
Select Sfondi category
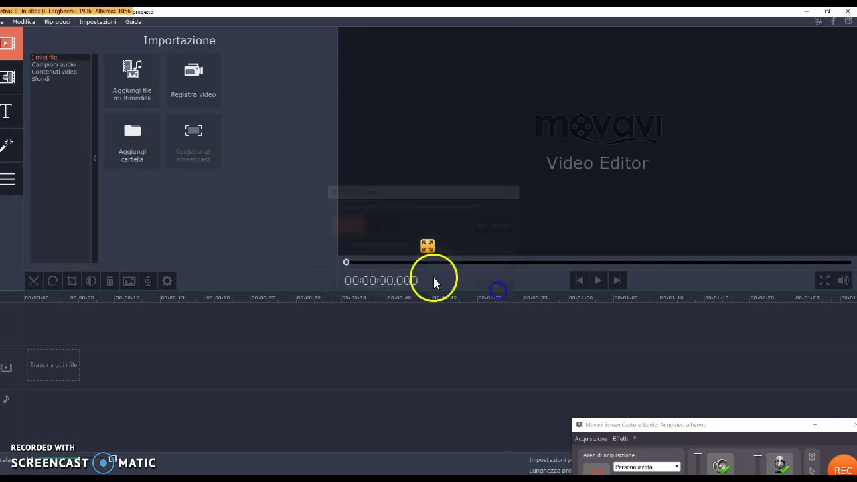pos(41,79)
